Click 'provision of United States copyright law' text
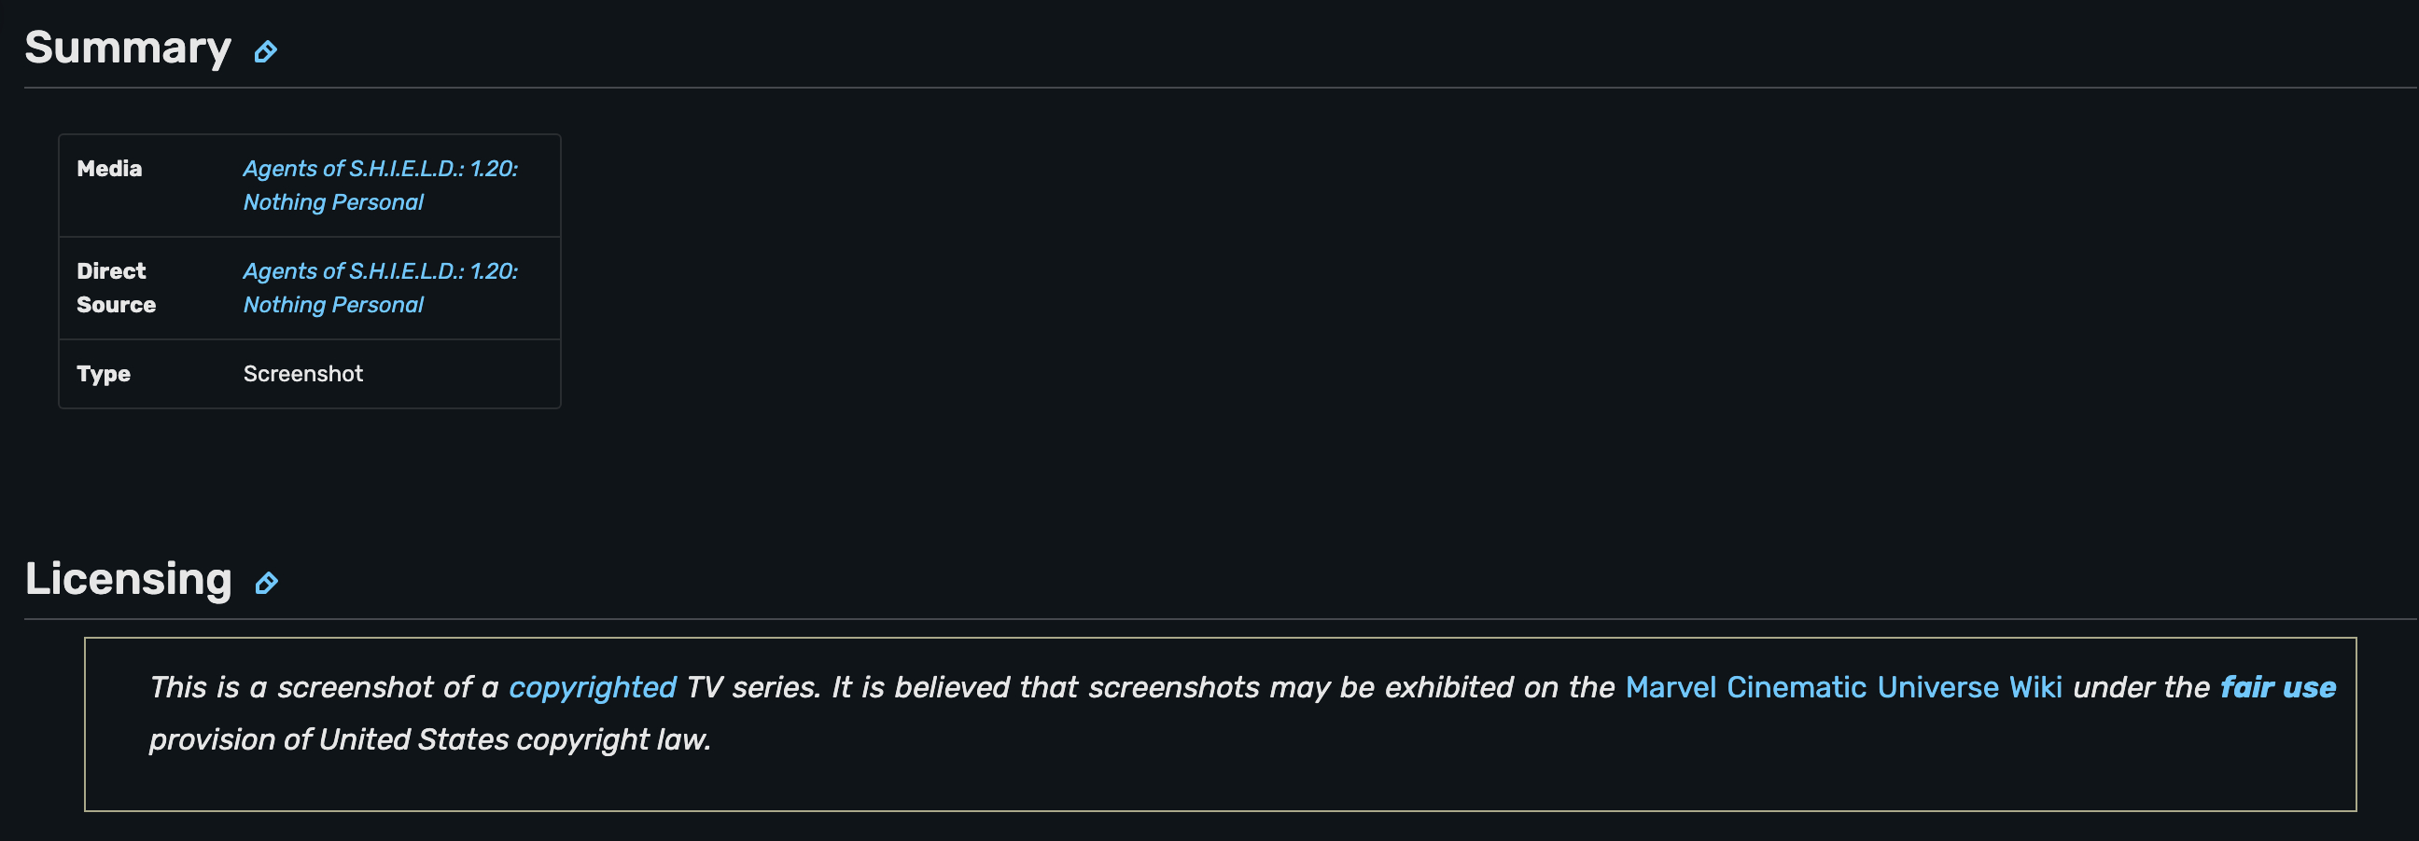This screenshot has width=2419, height=841. click(x=429, y=739)
